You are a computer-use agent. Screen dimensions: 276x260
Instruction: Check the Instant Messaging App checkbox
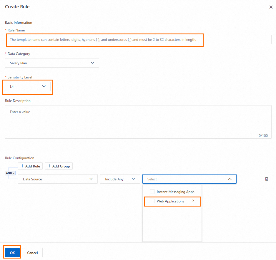152,192
